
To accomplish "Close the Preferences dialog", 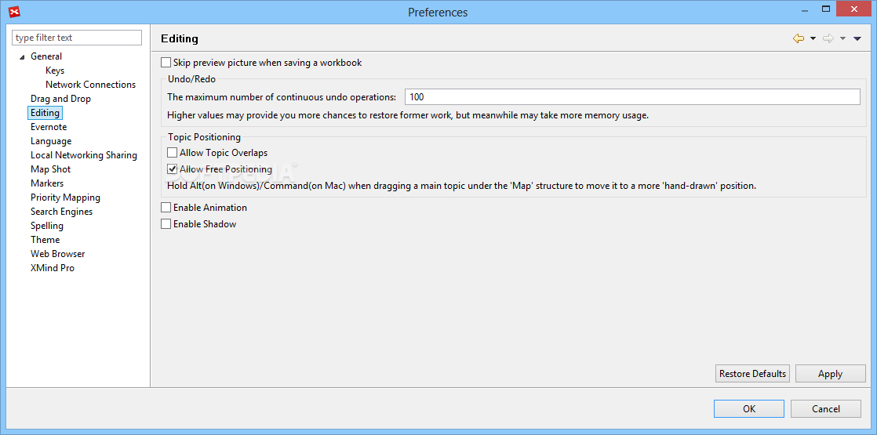I will [854, 9].
